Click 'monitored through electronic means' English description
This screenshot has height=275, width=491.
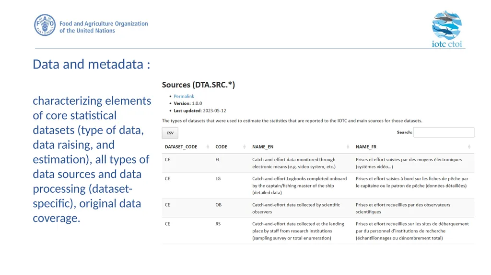(294, 163)
